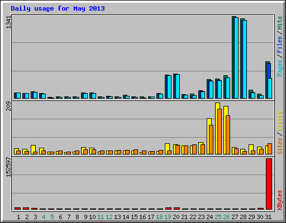Click the orange sites bar for day 24

point(211,140)
